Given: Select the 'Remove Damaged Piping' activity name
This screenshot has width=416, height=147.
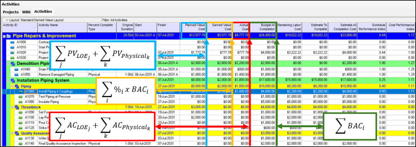Looking at the screenshot, I should [x=56, y=75].
